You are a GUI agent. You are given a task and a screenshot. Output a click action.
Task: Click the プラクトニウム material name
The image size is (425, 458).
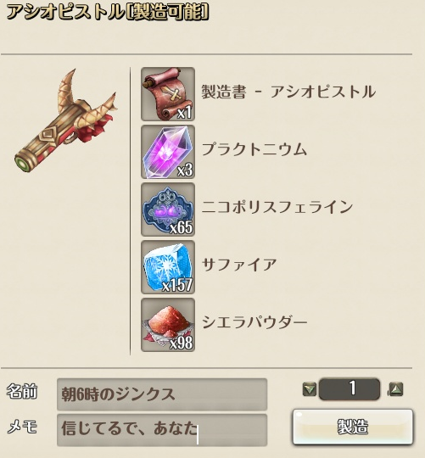pyautogui.click(x=254, y=149)
